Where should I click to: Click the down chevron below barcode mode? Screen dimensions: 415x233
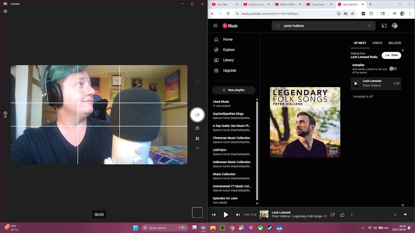197,148
